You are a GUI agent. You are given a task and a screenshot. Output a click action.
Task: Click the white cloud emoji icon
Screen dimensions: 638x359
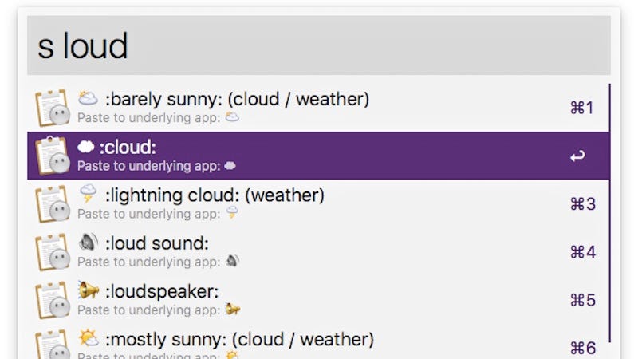[x=86, y=147]
